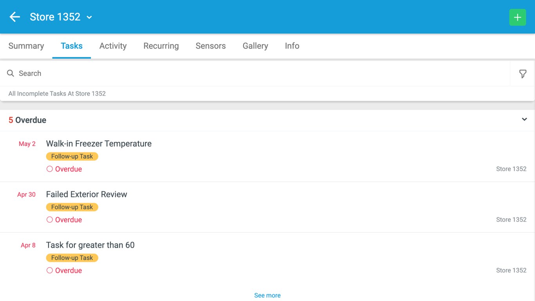The width and height of the screenshot is (535, 301).
Task: Mark Failed Exterior Review task complete
Action: tap(49, 219)
